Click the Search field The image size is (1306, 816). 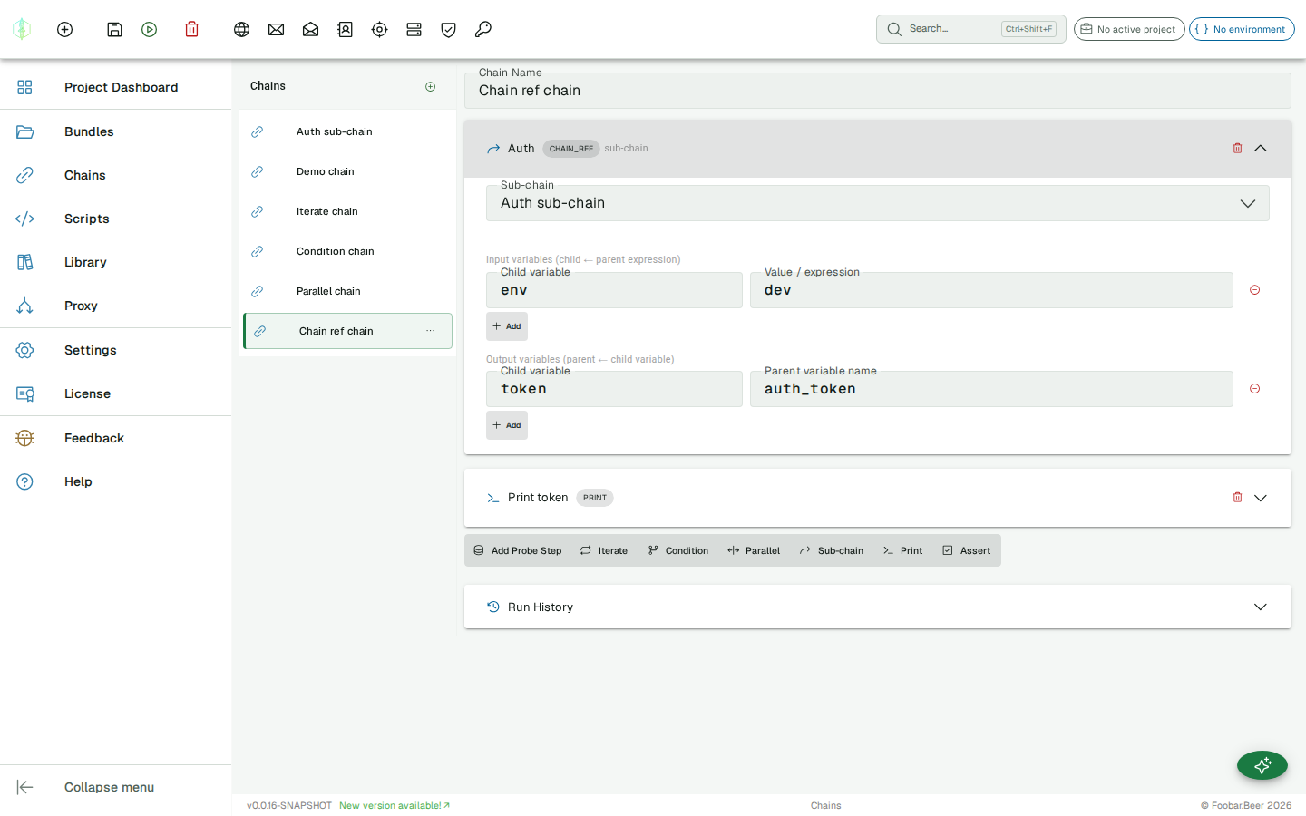click(x=970, y=29)
